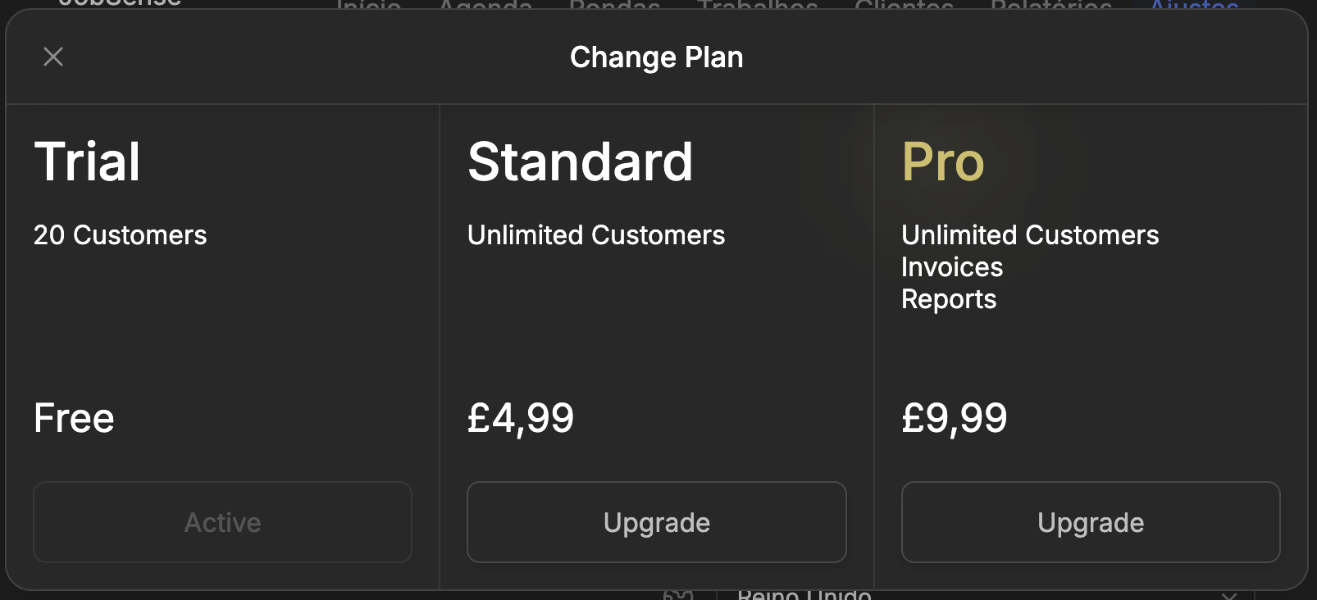Click the Active button on Trial plan

tap(222, 522)
